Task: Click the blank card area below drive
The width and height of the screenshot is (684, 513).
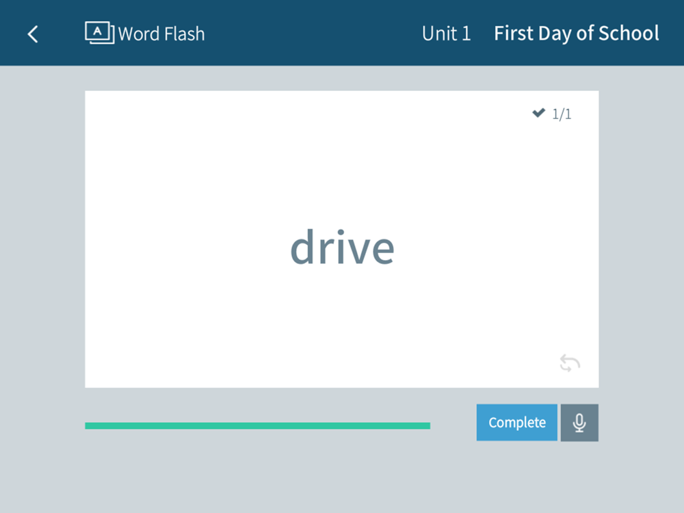Action: (342, 323)
